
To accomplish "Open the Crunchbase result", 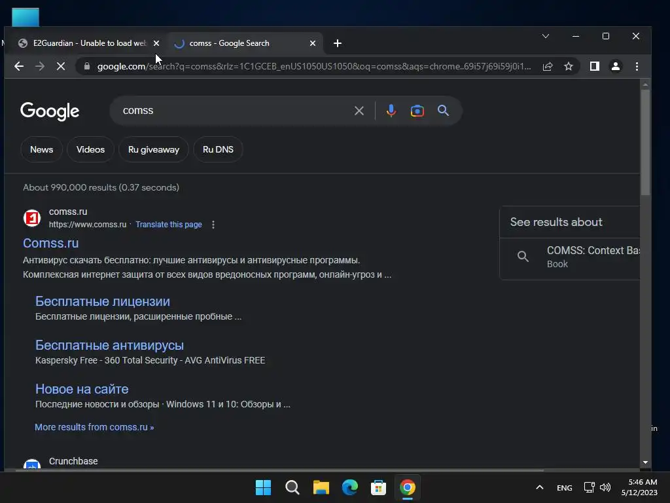I will tap(73, 461).
